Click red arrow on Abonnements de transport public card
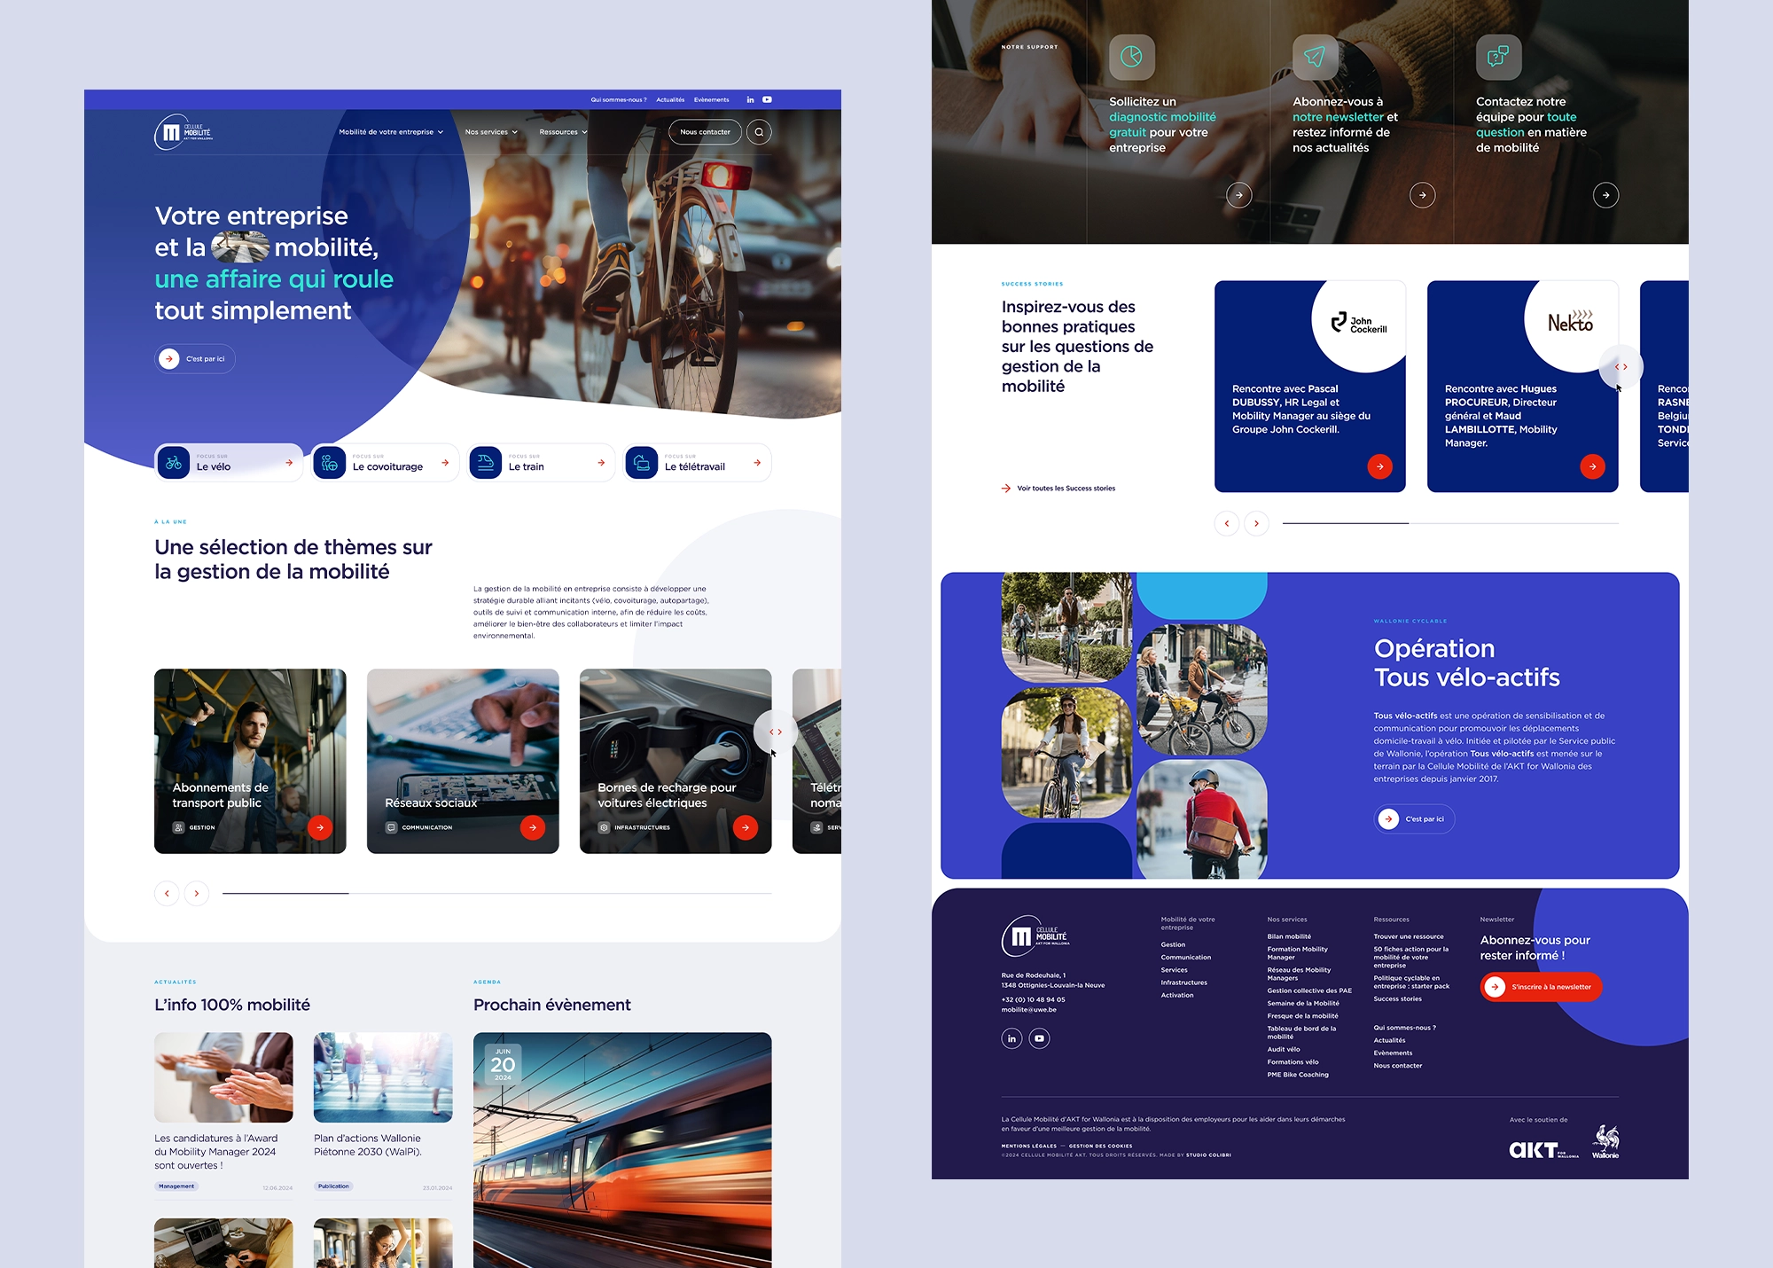The image size is (1773, 1268). coord(320,827)
